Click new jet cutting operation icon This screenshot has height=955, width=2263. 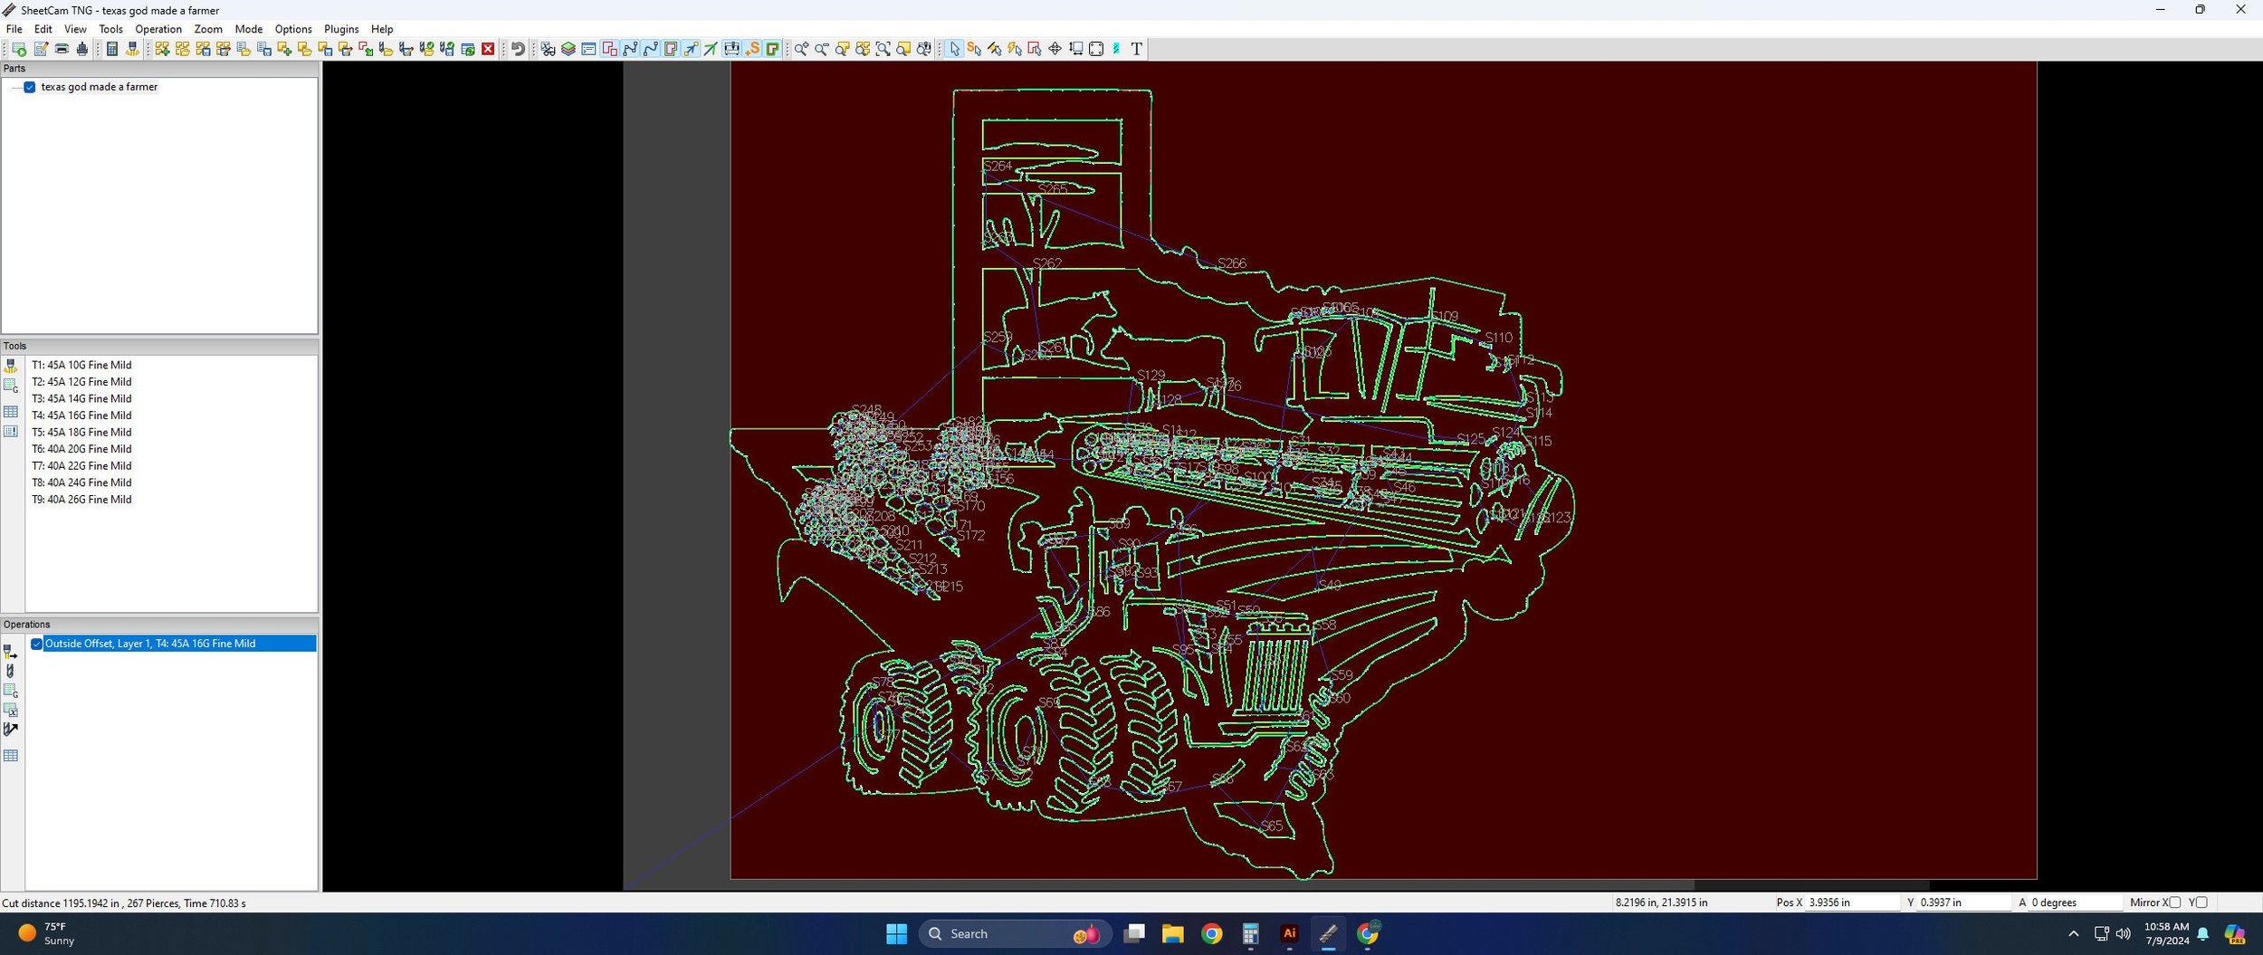coord(11,652)
